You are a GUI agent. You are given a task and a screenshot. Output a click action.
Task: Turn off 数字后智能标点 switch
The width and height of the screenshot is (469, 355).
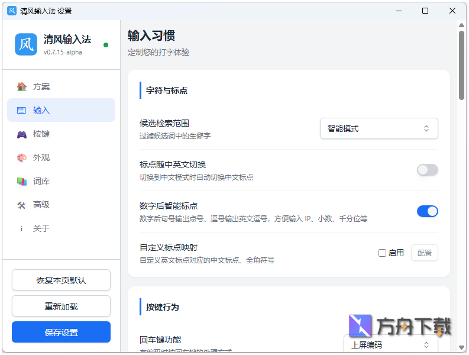point(428,211)
